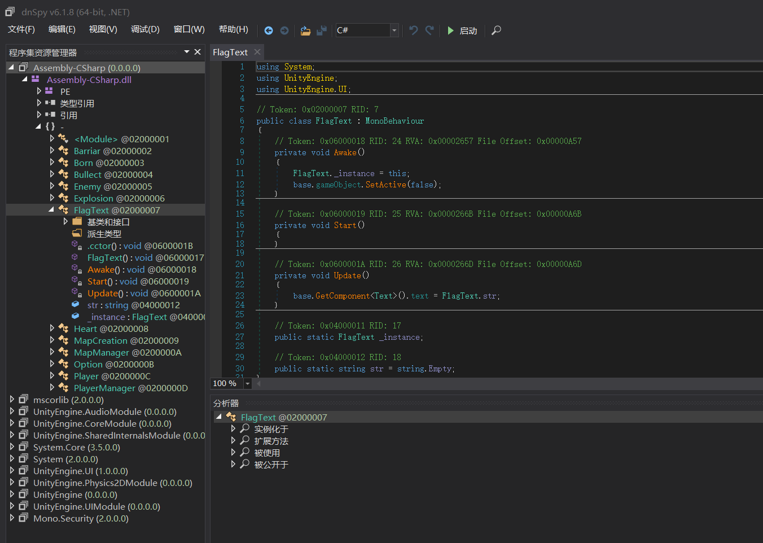Select UnityEngine.UI (1.0.0.0) assembly

coord(81,471)
